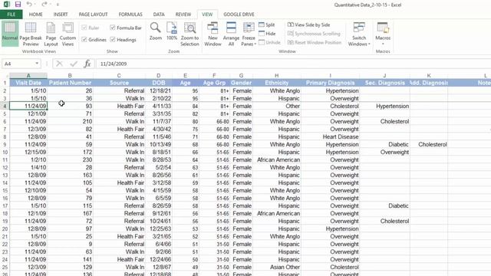Open FORMULAS tab
This screenshot has width=491, height=276.
130,15
